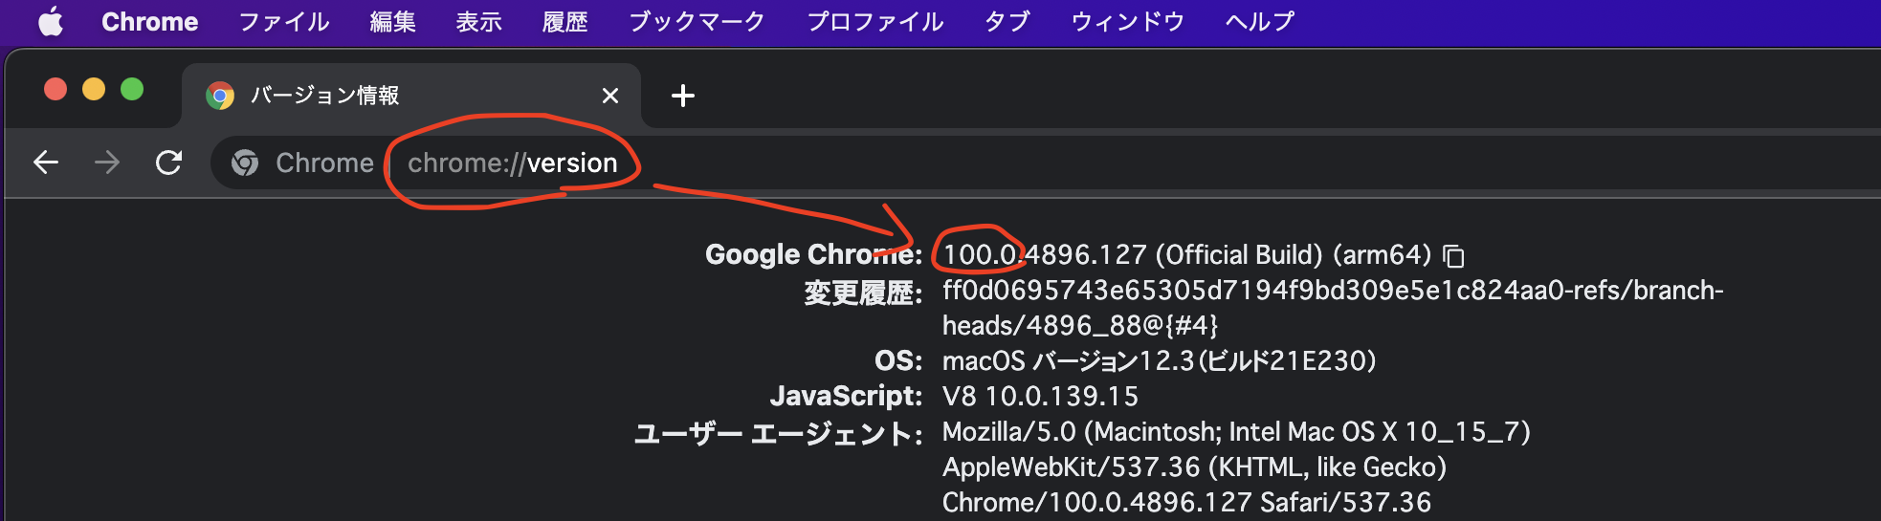The width and height of the screenshot is (1881, 521).
Task: Open the 編集 menu
Action: [393, 22]
